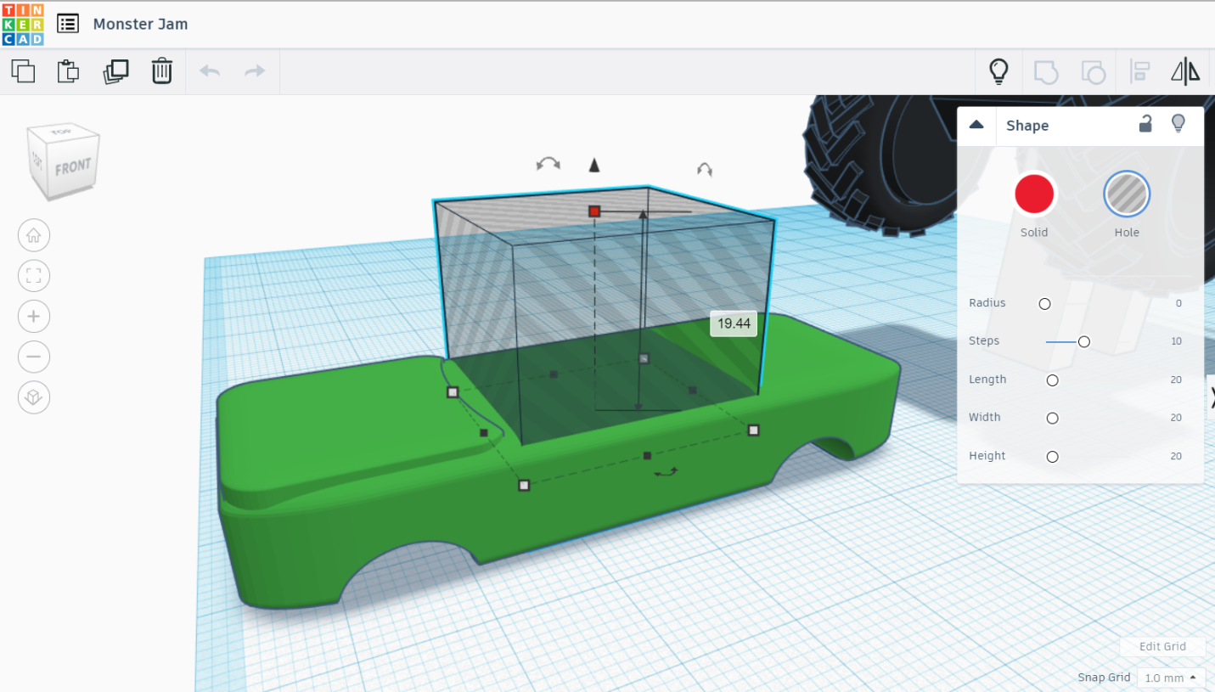Click the Group shapes icon
Image resolution: width=1215 pixels, height=692 pixels.
pyautogui.click(x=1046, y=72)
